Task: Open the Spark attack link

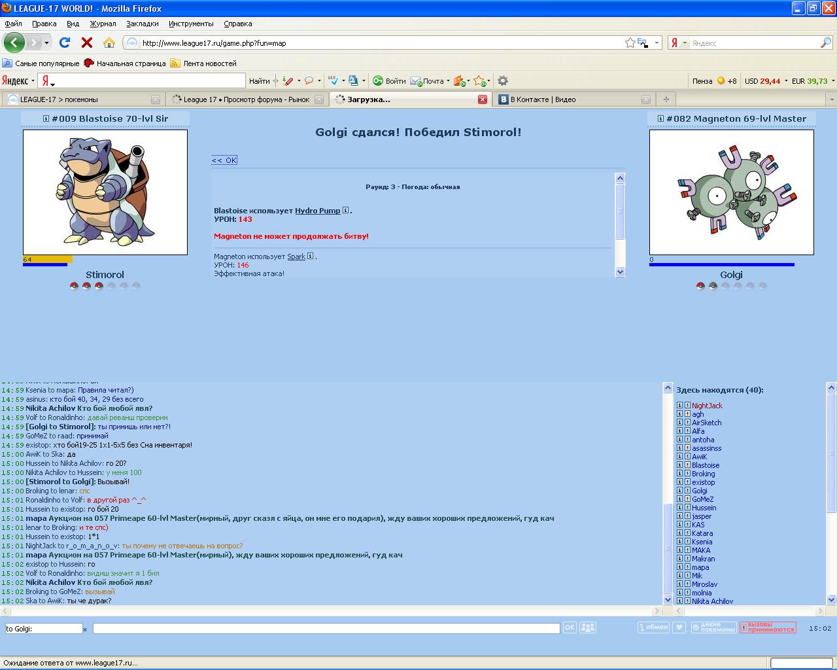Action: (296, 256)
